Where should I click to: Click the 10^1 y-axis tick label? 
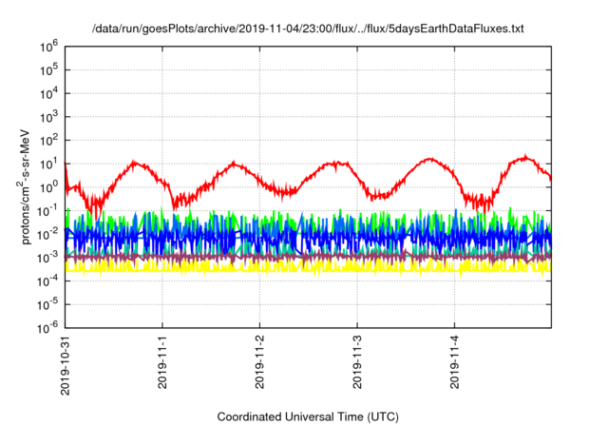(x=49, y=165)
